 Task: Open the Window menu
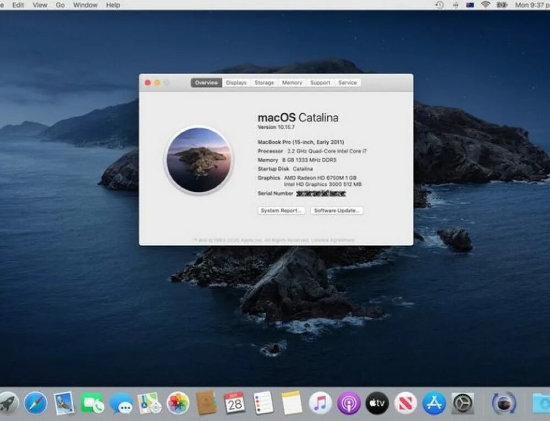(x=85, y=5)
